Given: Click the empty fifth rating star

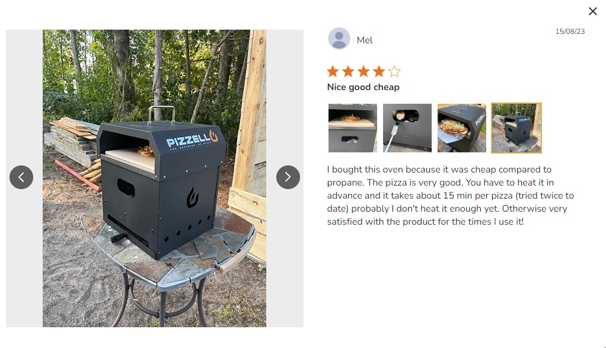Looking at the screenshot, I should point(394,72).
